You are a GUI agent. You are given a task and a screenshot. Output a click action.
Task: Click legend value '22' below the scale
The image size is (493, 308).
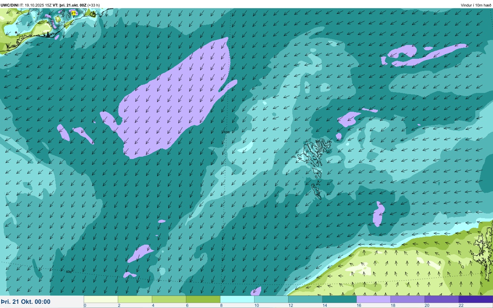tap(461, 306)
